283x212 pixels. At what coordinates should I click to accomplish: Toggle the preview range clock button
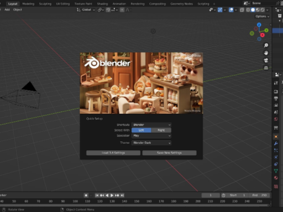click(223, 195)
